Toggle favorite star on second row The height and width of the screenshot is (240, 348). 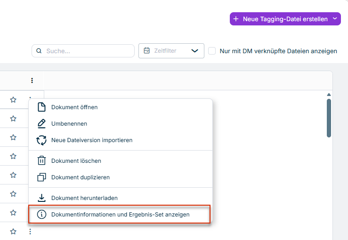pyautogui.click(x=13, y=119)
